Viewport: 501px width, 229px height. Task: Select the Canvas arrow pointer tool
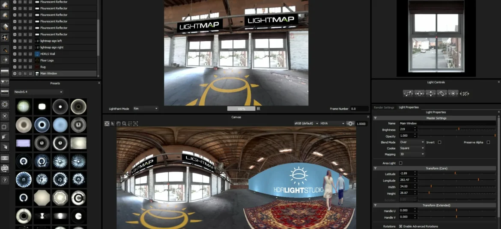tap(113, 123)
